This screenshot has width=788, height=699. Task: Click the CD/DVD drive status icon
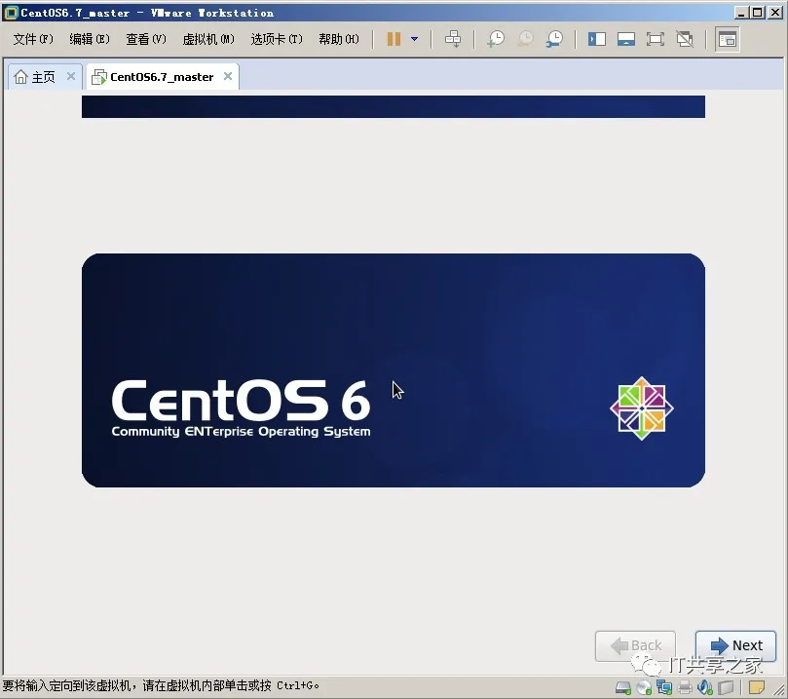644,687
